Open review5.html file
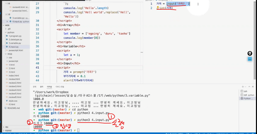 [15, 94]
